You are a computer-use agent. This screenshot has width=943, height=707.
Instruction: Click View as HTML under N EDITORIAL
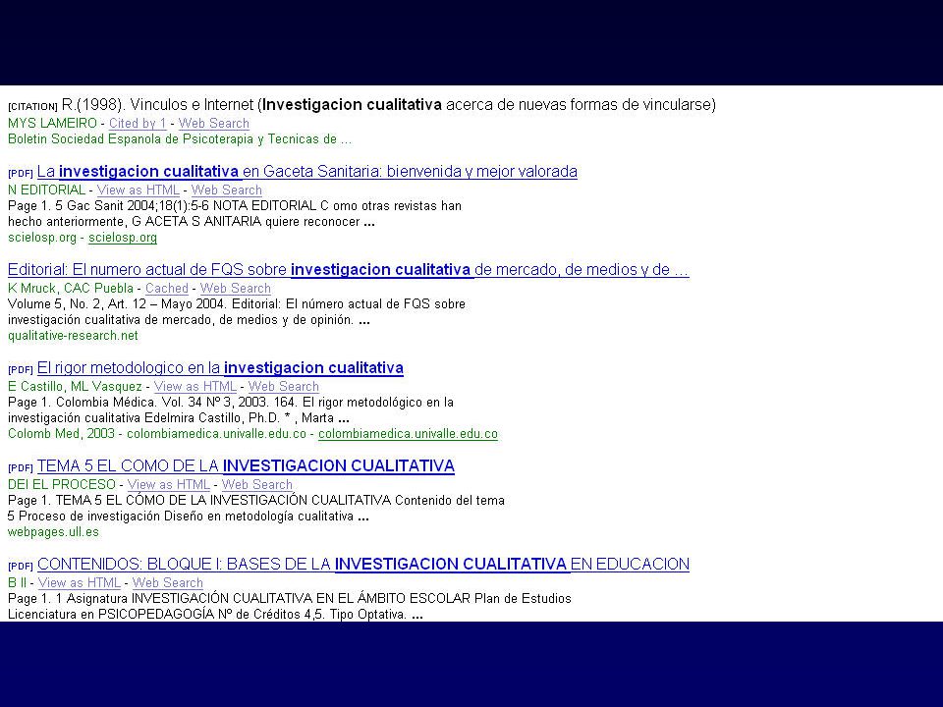[138, 190]
